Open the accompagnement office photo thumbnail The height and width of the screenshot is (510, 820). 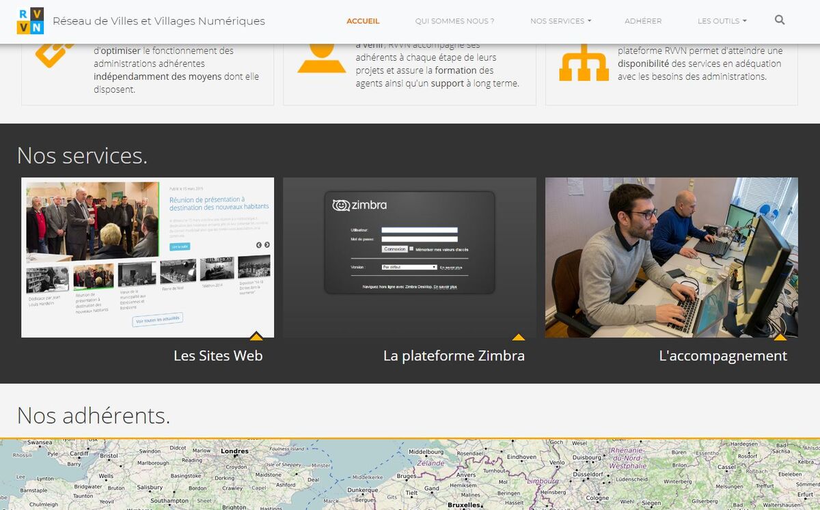pos(672,257)
